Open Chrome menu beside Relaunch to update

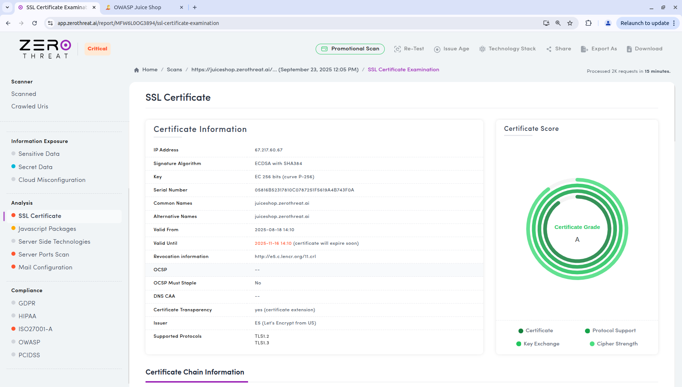[674, 23]
